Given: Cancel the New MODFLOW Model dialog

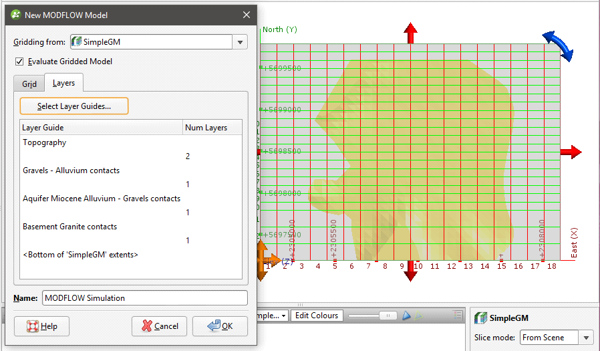Looking at the screenshot, I should [x=159, y=326].
